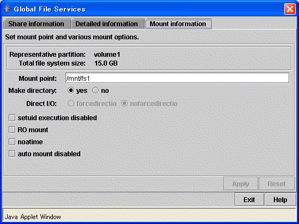Tick the RO mount checkbox
Screen dimensions: 299x224
tap(12, 130)
